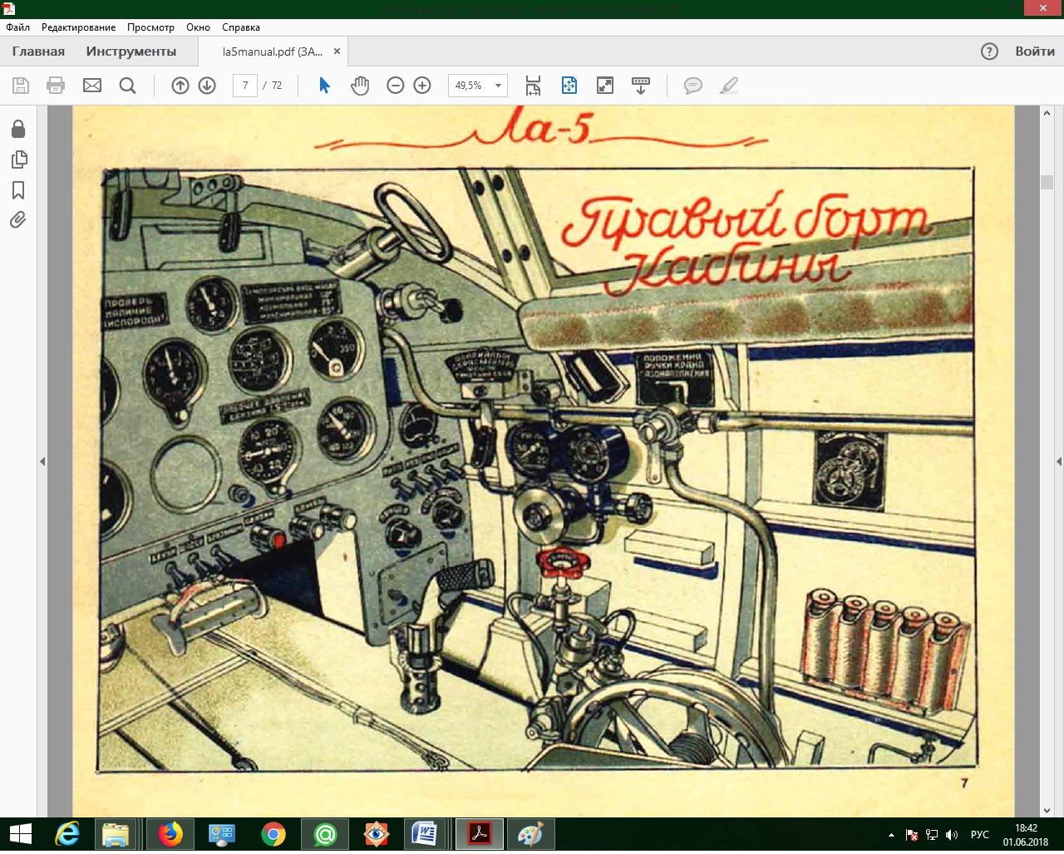Activate the Hand pan tool
This screenshot has width=1064, height=854.
click(x=359, y=86)
